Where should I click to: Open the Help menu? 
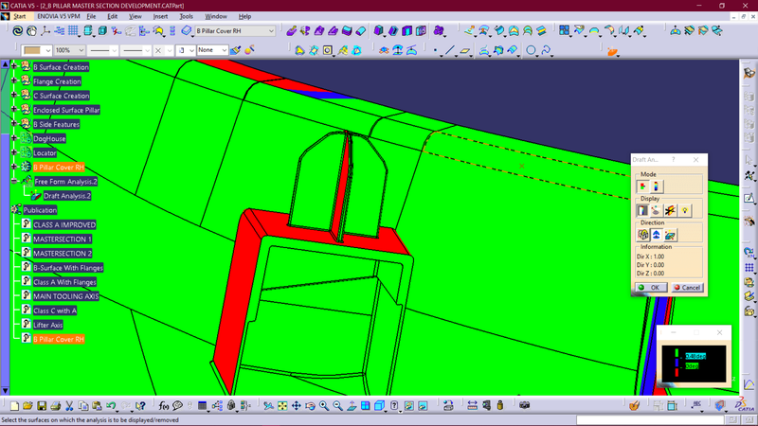(244, 16)
